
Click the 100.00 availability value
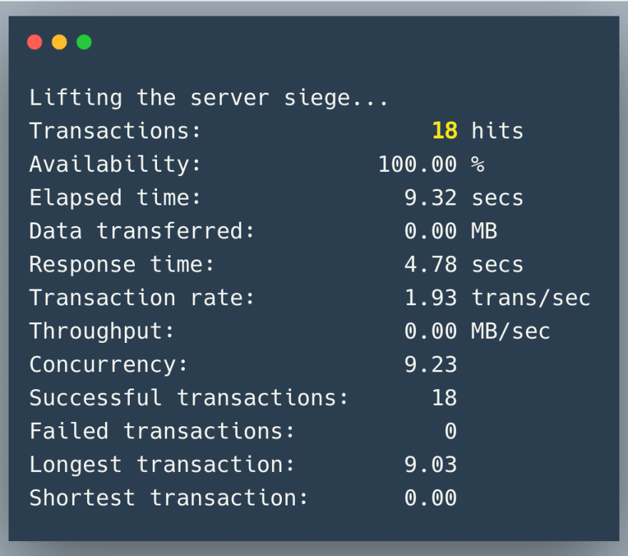417,165
